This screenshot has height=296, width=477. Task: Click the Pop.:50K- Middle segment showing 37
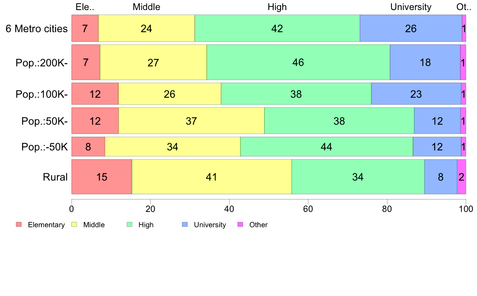[x=192, y=121]
